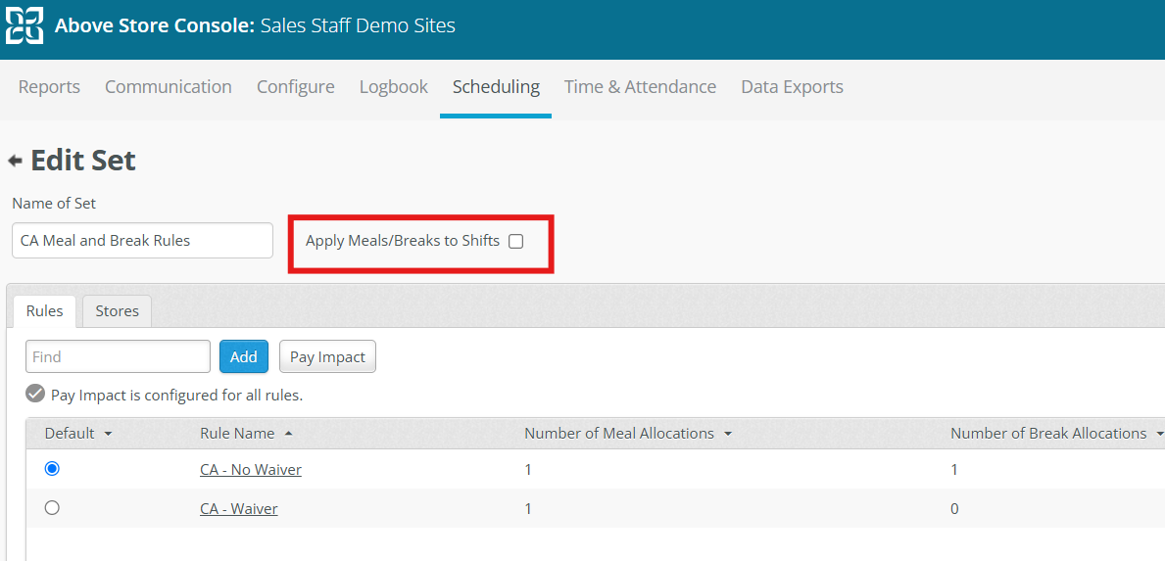1165x561 pixels.
Task: Open the Data Exports menu
Action: (x=792, y=87)
